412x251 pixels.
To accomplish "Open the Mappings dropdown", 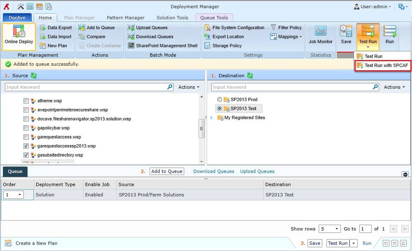I will [286, 37].
